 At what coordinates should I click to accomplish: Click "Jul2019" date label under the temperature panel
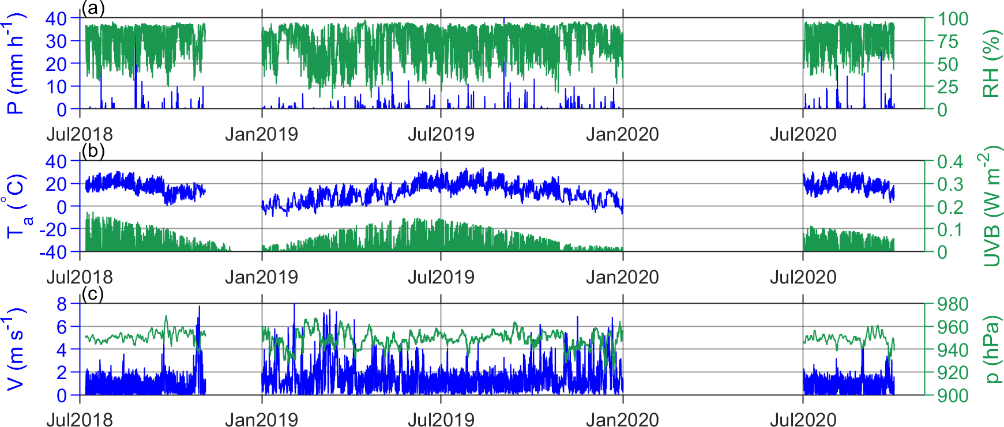point(441,277)
